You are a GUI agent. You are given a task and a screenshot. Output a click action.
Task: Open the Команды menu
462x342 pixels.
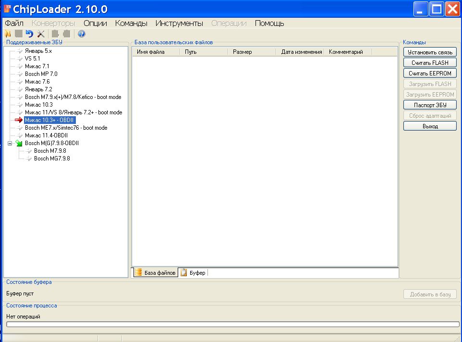pos(131,23)
